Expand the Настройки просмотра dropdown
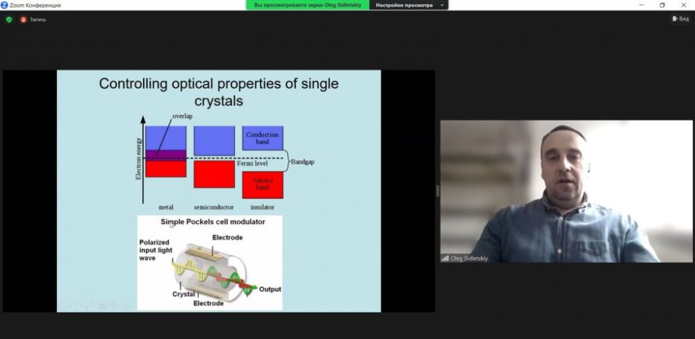Image resolution: width=695 pixels, height=339 pixels. click(408, 5)
